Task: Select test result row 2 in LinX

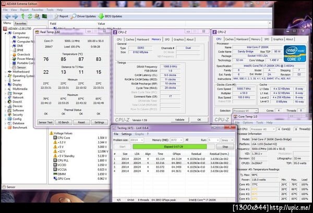Action: (173, 163)
